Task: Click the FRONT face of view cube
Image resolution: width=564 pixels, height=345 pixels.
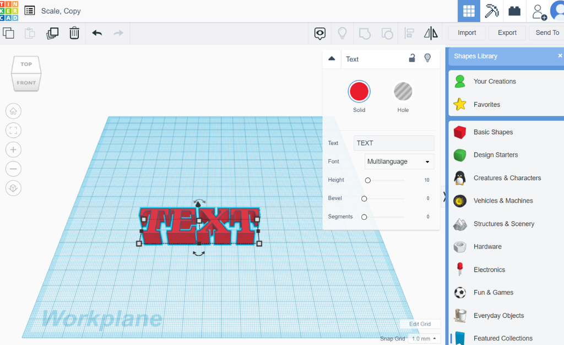Action: 26,82
